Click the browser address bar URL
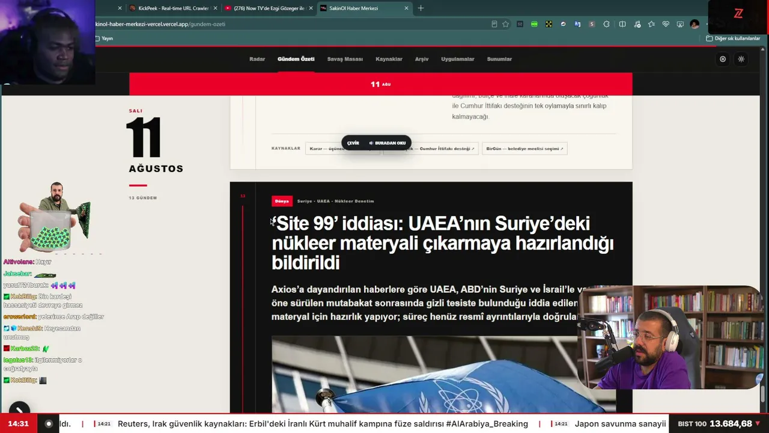The height and width of the screenshot is (433, 769). point(160,24)
